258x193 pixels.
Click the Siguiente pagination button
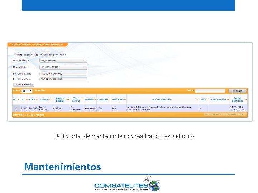coord(231,114)
